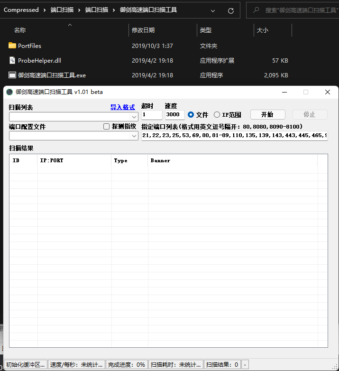Expand the chevron before 御剑高速端口扫描工具 breadcrumb

114,10
